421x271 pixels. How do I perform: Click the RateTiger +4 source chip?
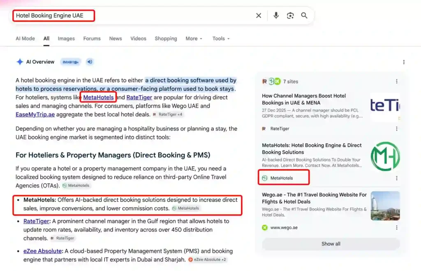pos(168,114)
